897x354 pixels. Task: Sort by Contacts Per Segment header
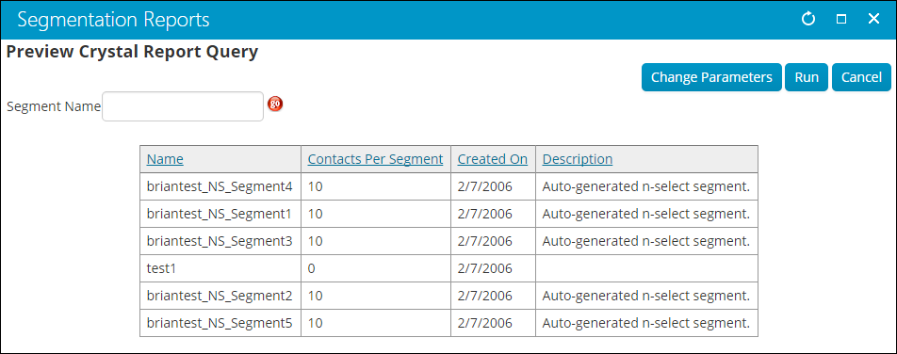pyautogui.click(x=375, y=159)
